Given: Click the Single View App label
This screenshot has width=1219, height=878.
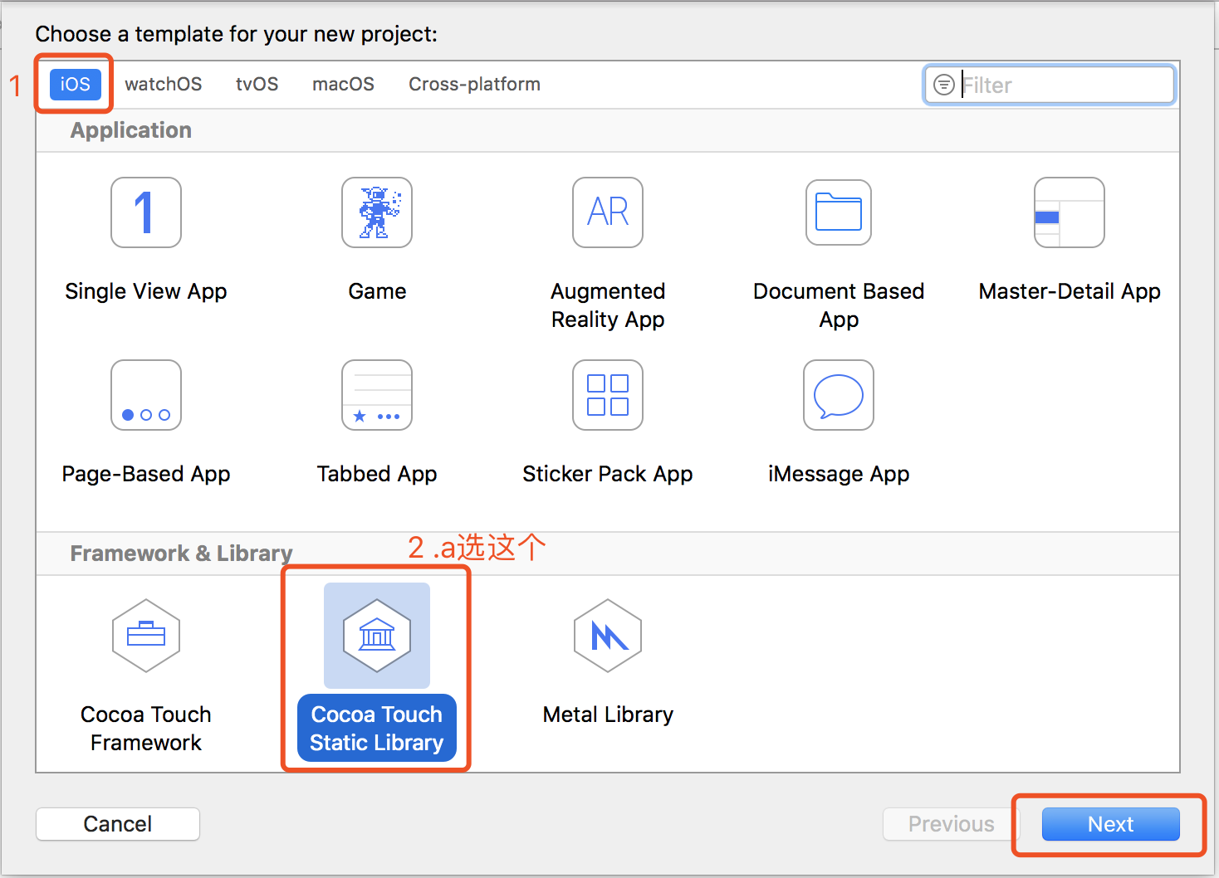Looking at the screenshot, I should click(x=146, y=291).
